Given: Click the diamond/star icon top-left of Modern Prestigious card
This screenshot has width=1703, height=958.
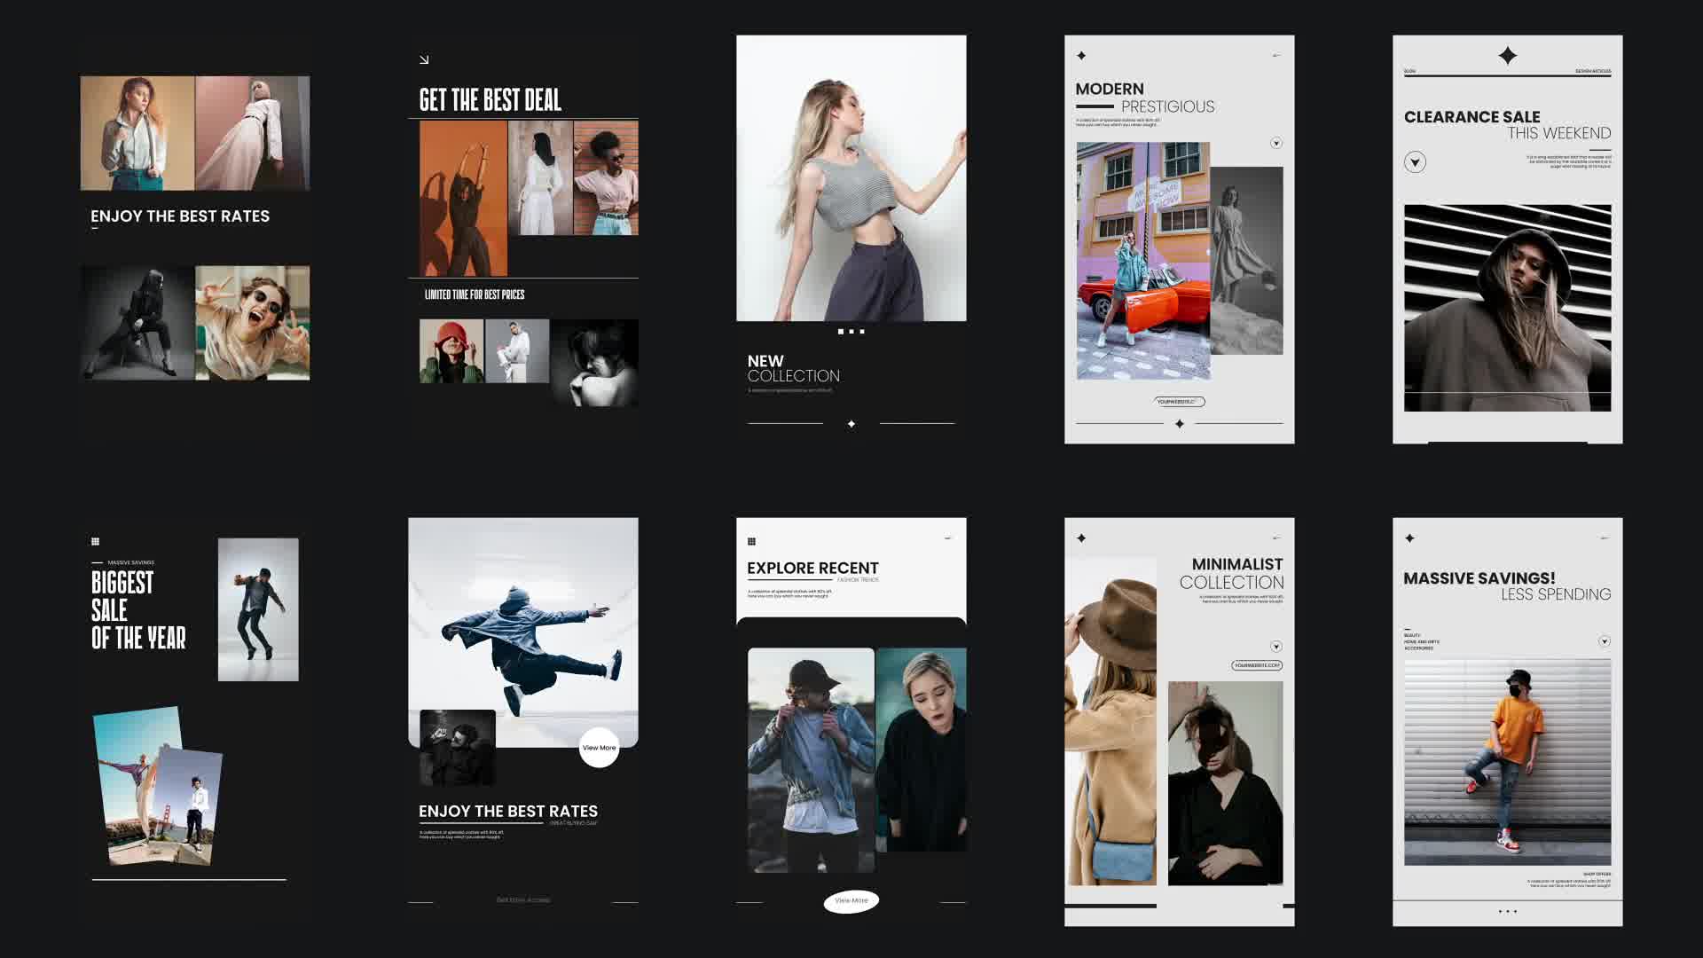Looking at the screenshot, I should [1080, 55].
